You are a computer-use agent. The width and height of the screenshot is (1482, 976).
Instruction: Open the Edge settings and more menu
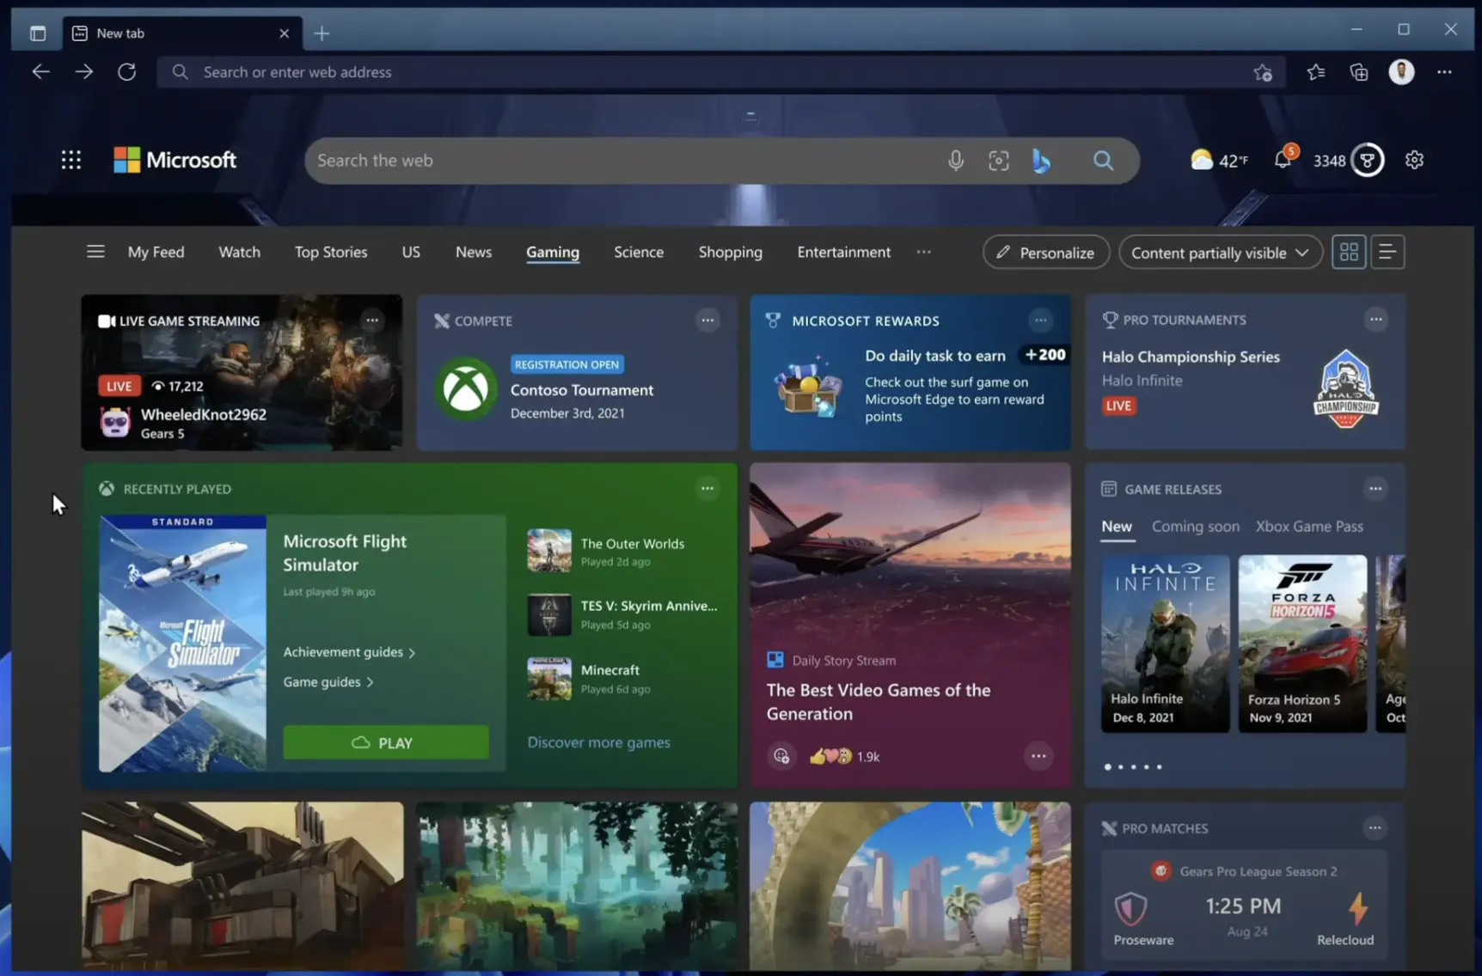(1444, 72)
